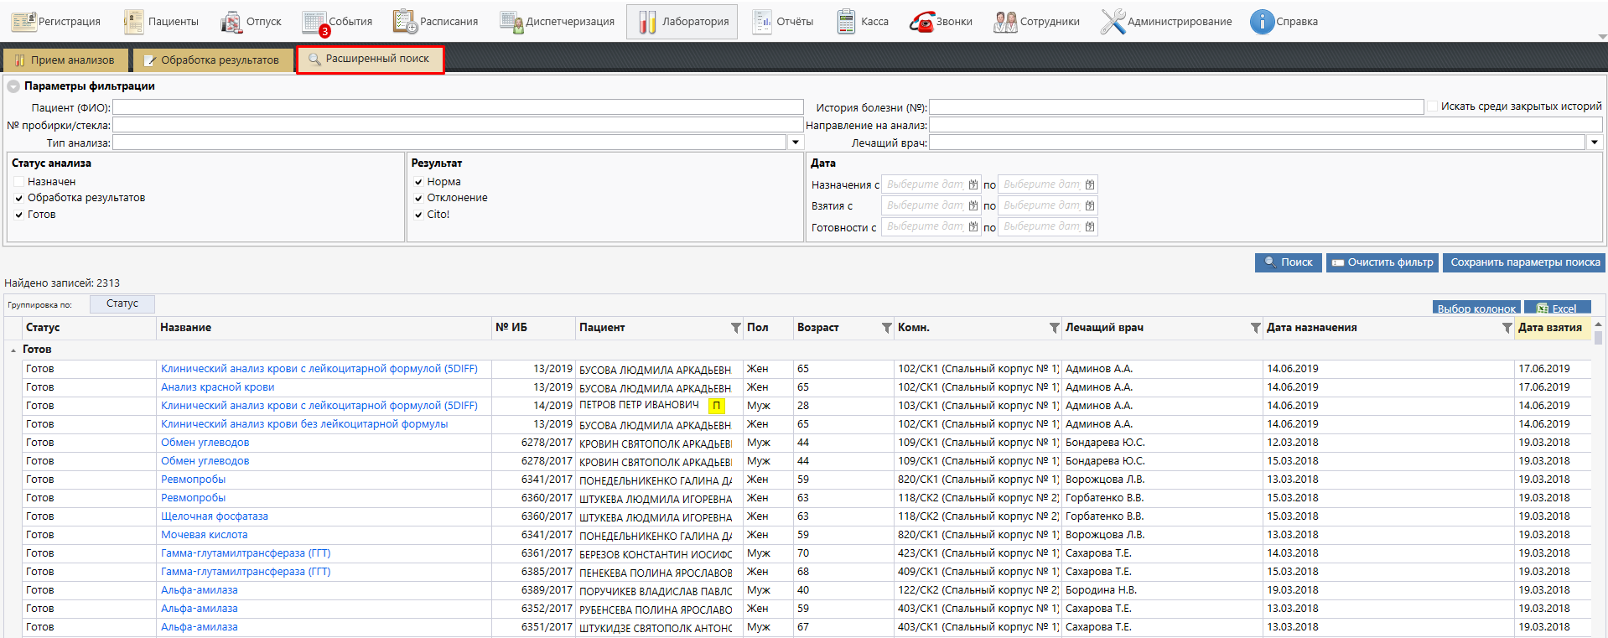This screenshot has width=1608, height=638.
Task: Click the yellow П marker beside Петров
Action: click(716, 406)
